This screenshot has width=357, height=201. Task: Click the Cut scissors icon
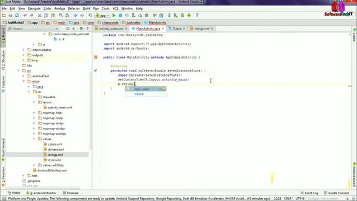click(x=40, y=16)
